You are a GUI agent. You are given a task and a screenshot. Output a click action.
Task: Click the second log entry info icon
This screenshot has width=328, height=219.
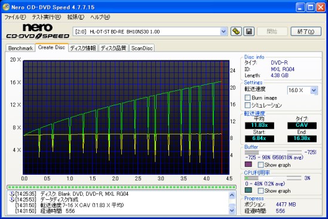click(12, 199)
